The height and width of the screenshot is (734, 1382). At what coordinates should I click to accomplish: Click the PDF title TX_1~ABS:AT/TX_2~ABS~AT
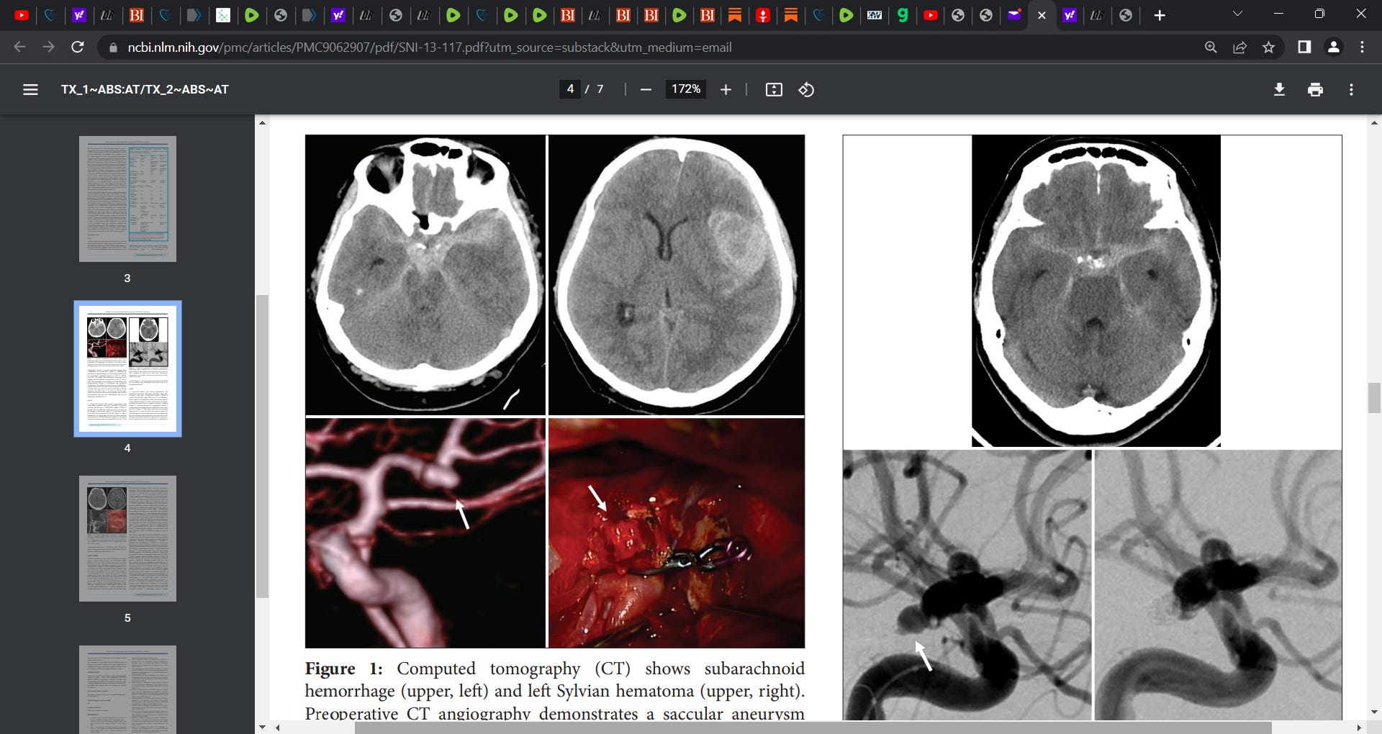pos(145,89)
